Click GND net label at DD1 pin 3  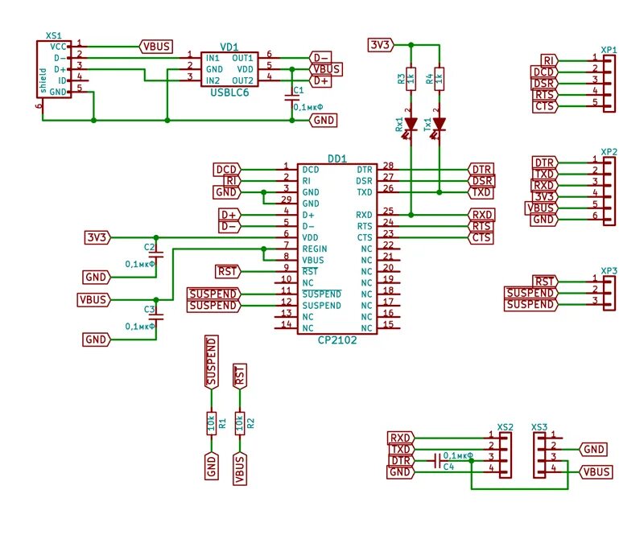pyautogui.click(x=227, y=192)
